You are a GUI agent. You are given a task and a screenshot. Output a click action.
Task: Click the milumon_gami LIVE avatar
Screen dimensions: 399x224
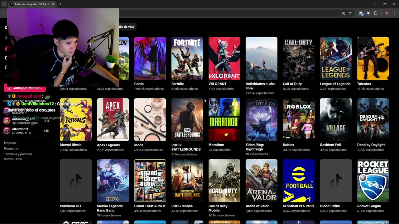[x=7, y=121]
